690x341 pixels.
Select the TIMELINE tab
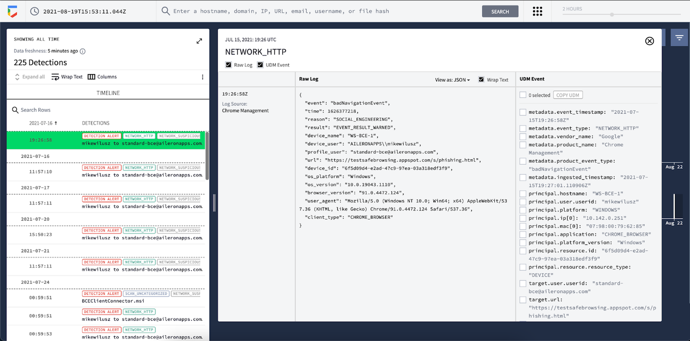(x=108, y=93)
